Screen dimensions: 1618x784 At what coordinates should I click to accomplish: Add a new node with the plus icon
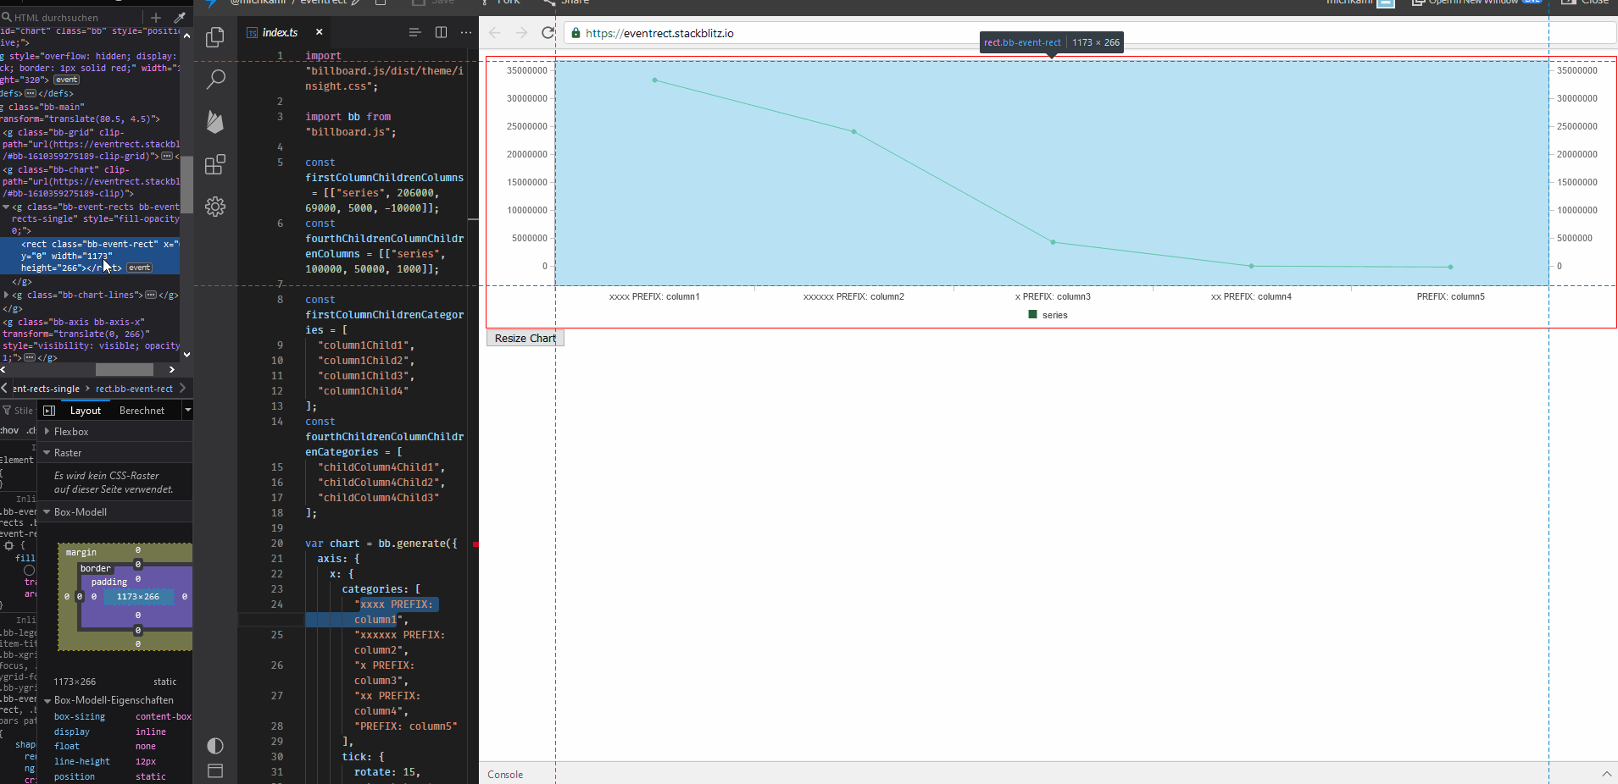(156, 17)
